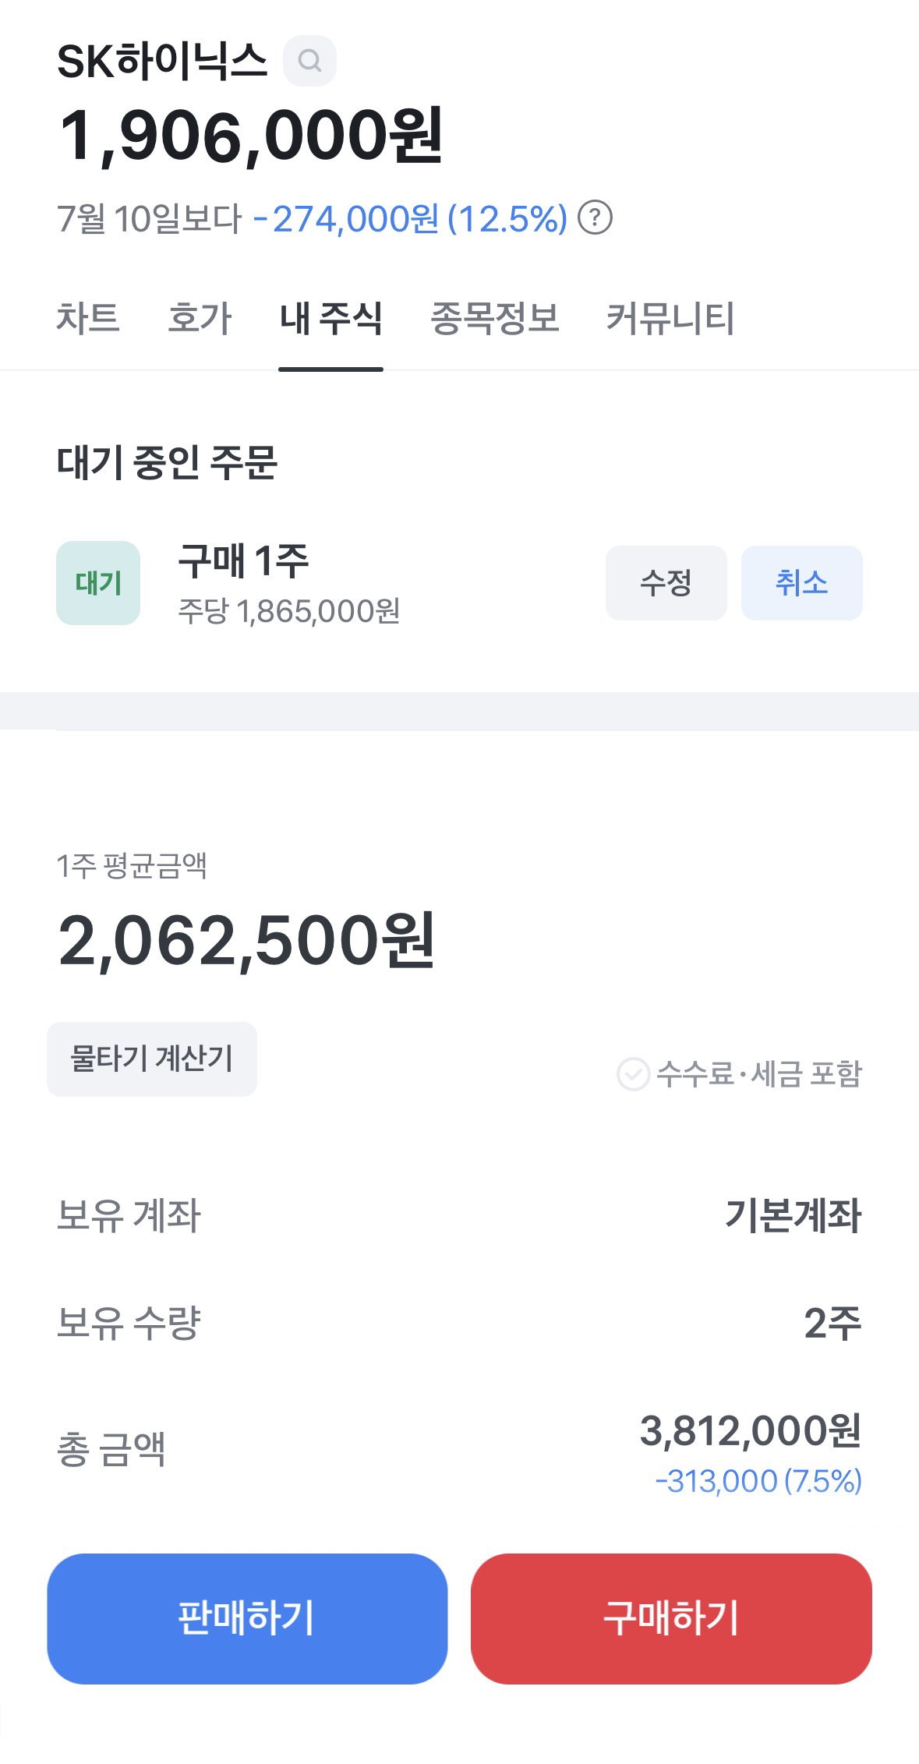
Task: Tap the 보유 수량 2주 row
Action: 460,1323
